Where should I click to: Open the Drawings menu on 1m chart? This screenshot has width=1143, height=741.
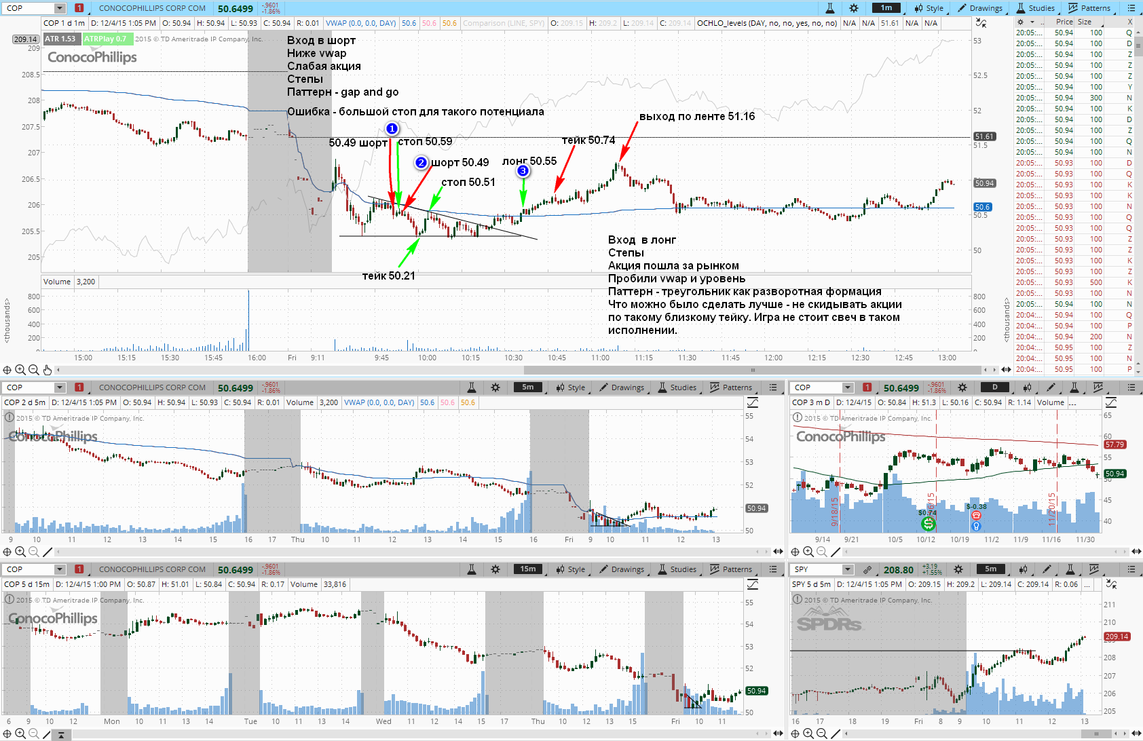980,8
